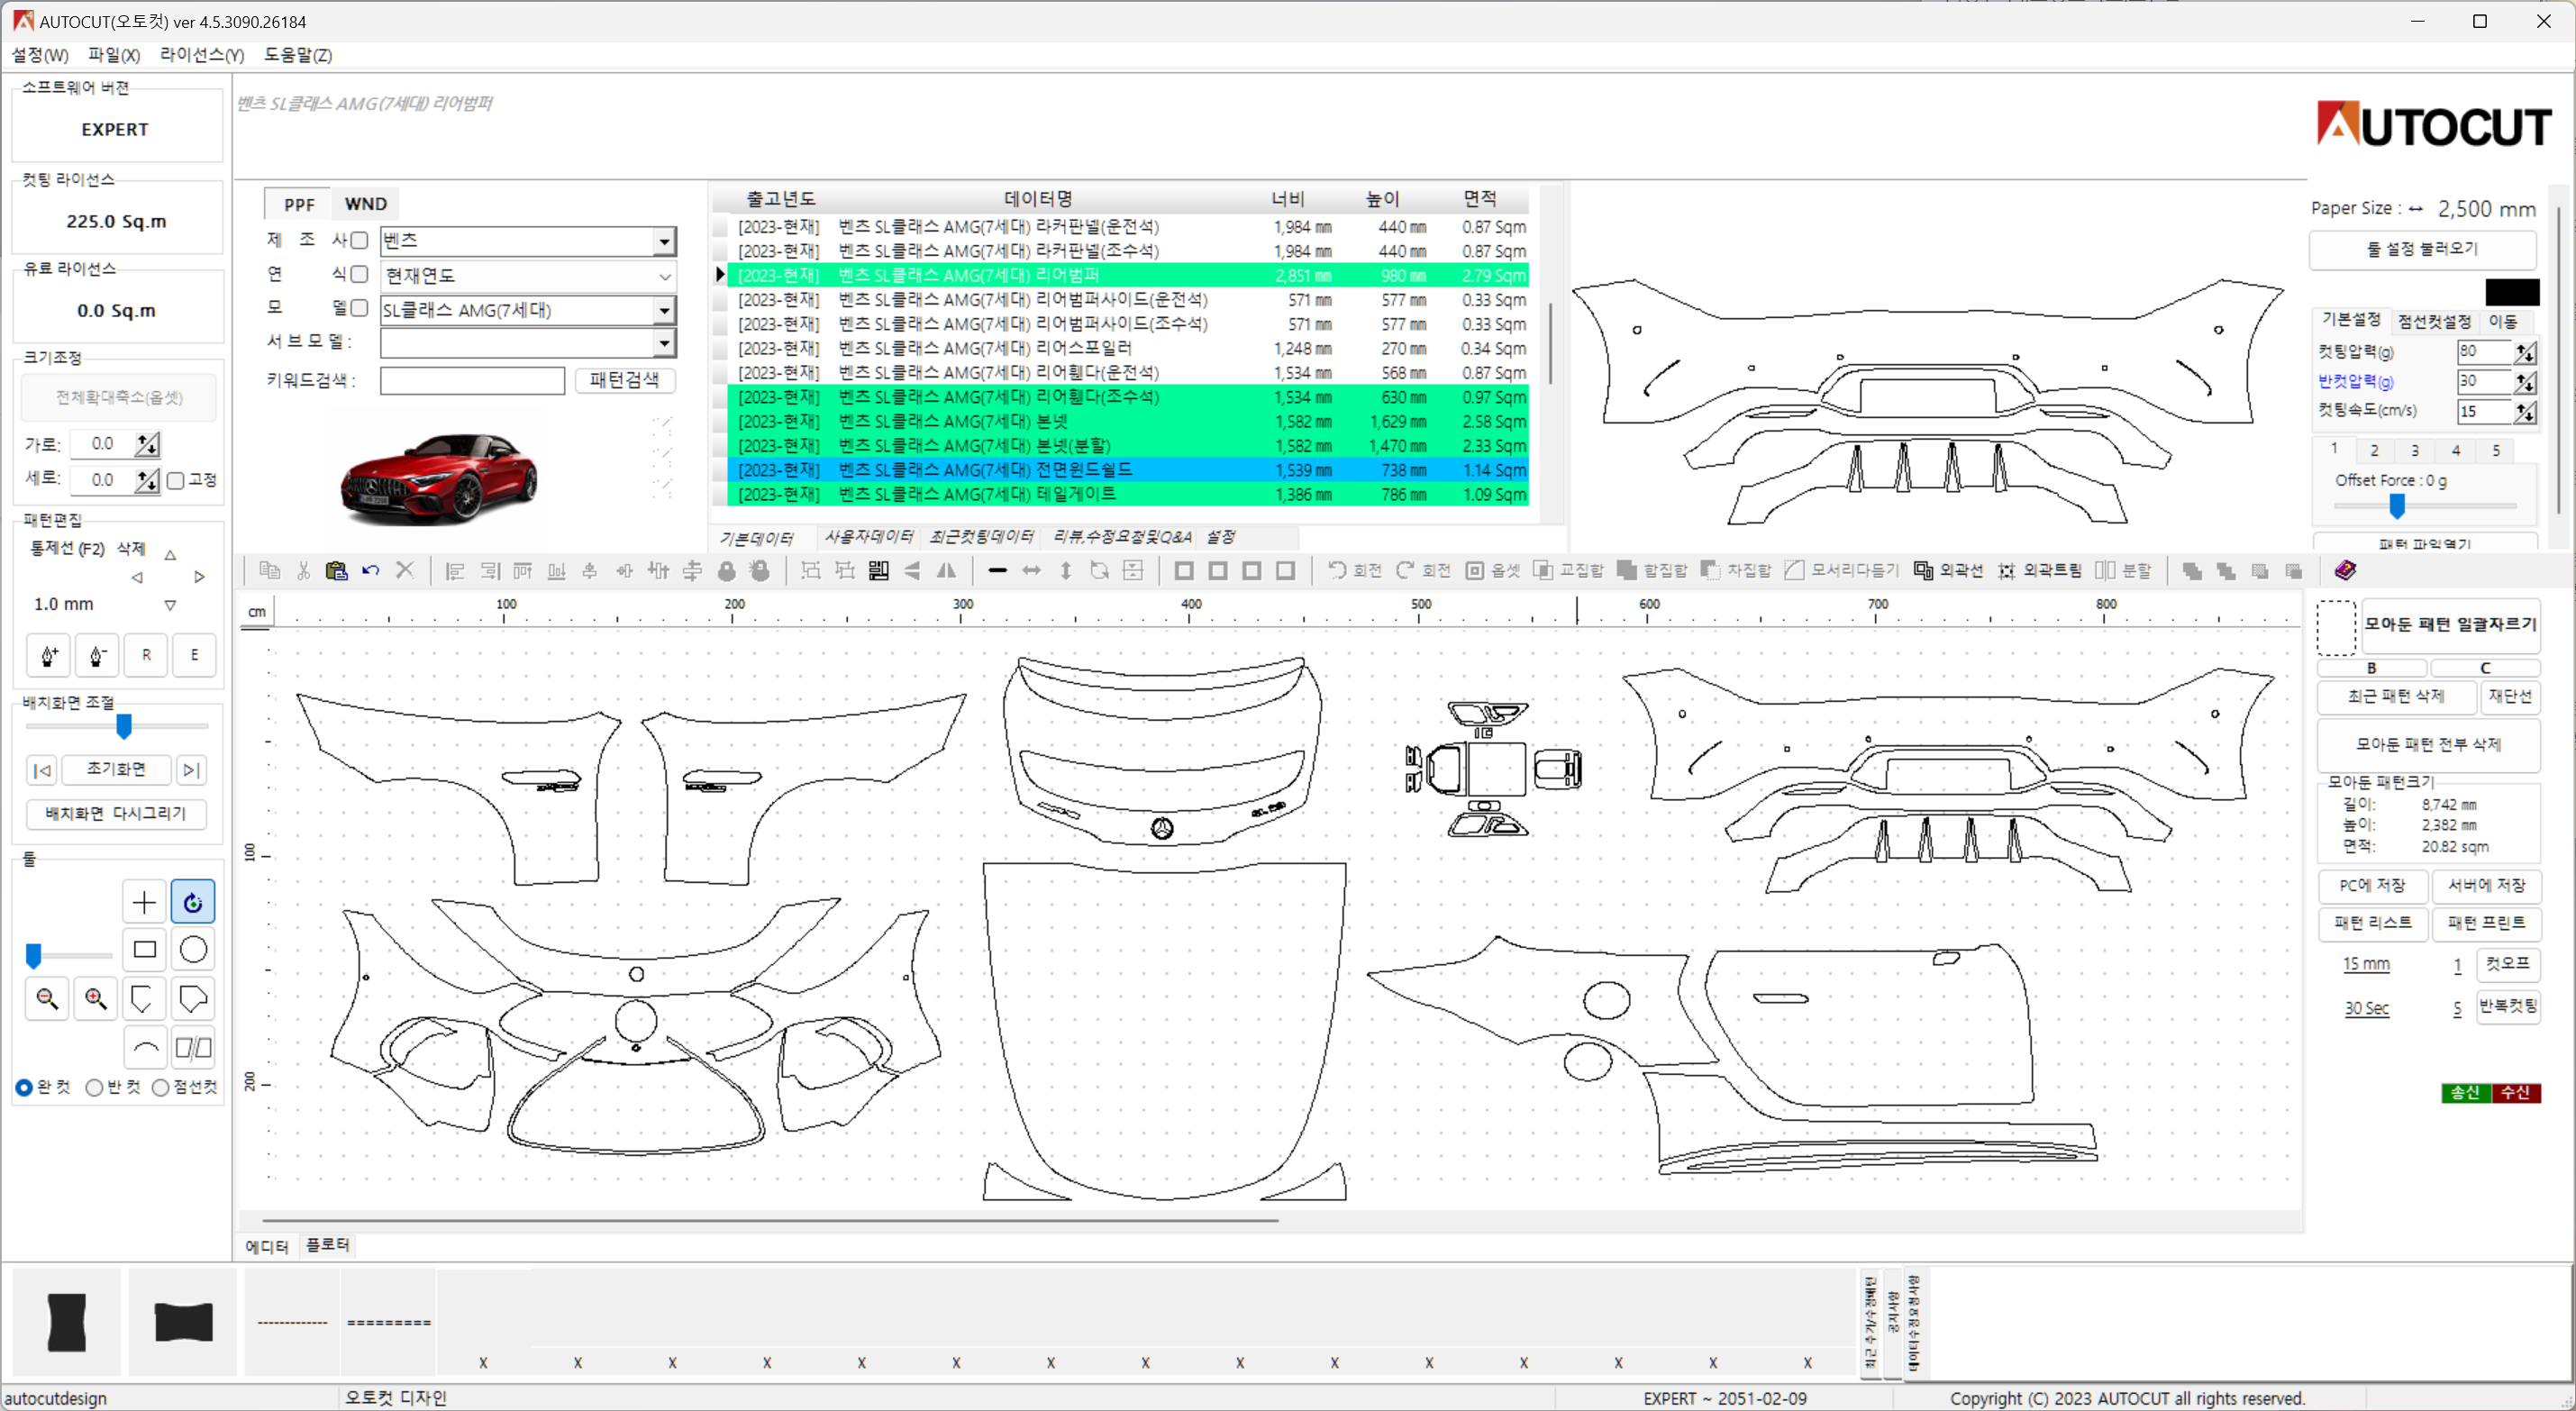Screen dimensions: 2576x1411
Task: Click the paste clipboard toolbar icon
Action: [336, 571]
